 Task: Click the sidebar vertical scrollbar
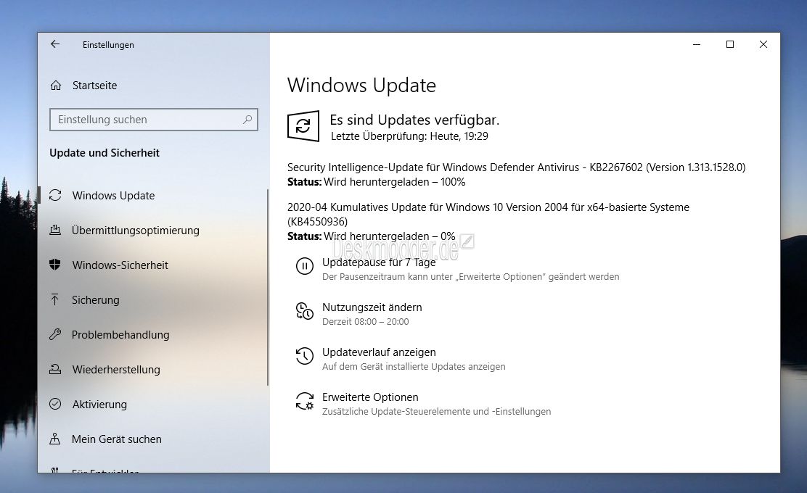[268, 287]
